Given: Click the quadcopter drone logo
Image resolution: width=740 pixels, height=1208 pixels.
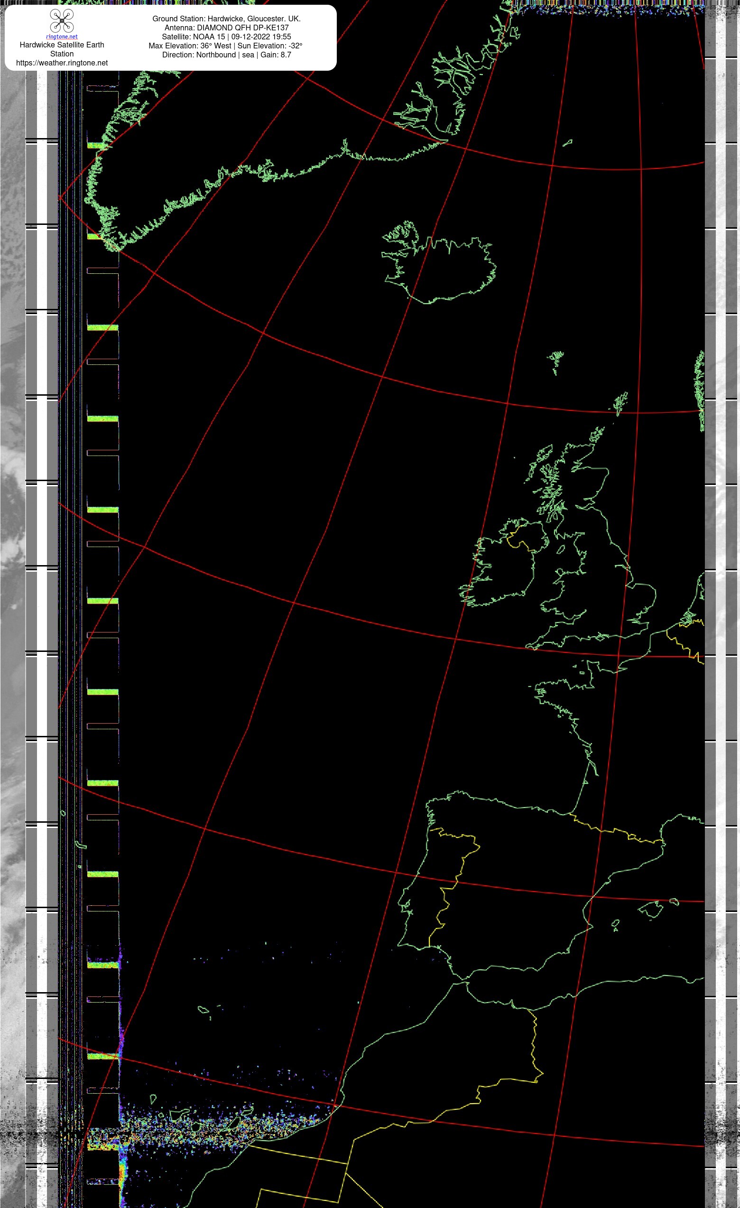Looking at the screenshot, I should pyautogui.click(x=62, y=21).
